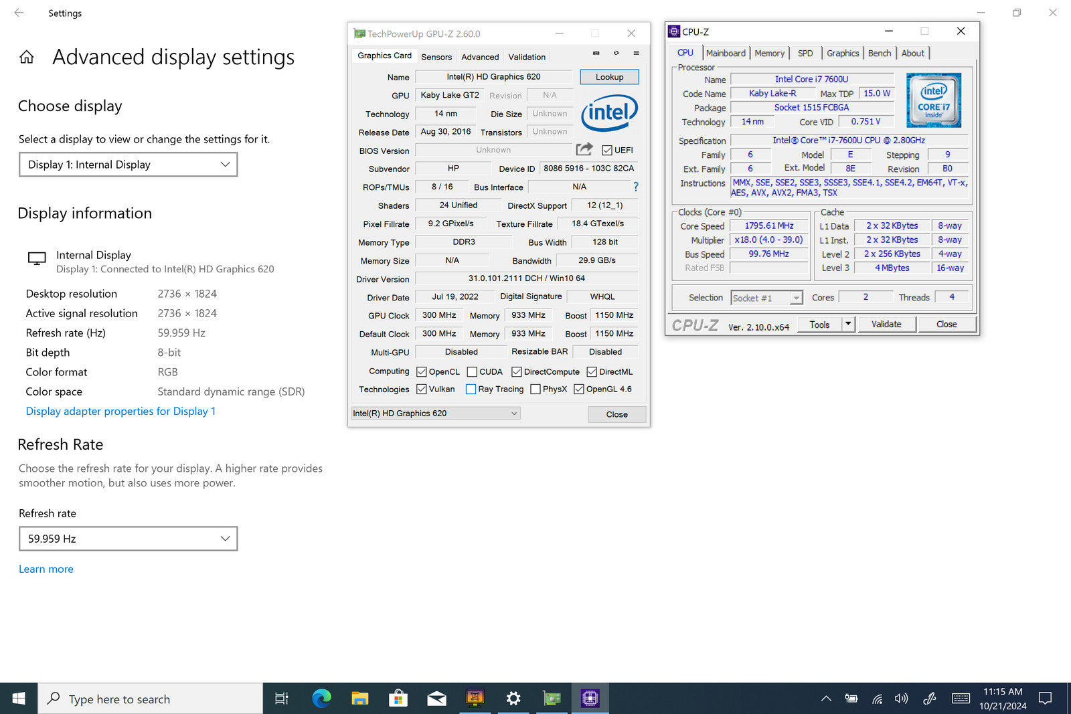The height and width of the screenshot is (714, 1071).
Task: Open the SPD tab in CPU-Z
Action: point(805,53)
